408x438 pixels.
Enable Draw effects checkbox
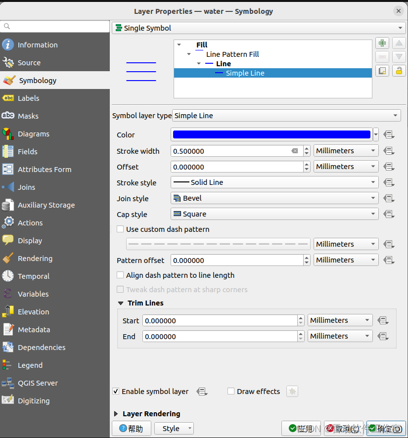pyautogui.click(x=231, y=392)
